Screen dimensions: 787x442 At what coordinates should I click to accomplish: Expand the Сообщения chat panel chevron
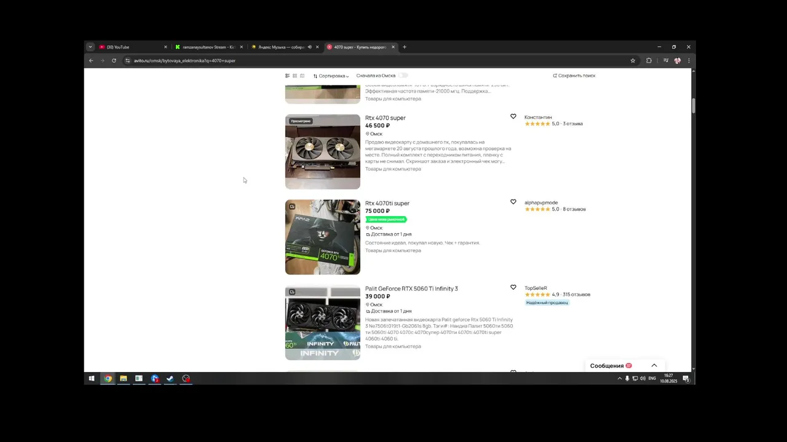(654, 365)
